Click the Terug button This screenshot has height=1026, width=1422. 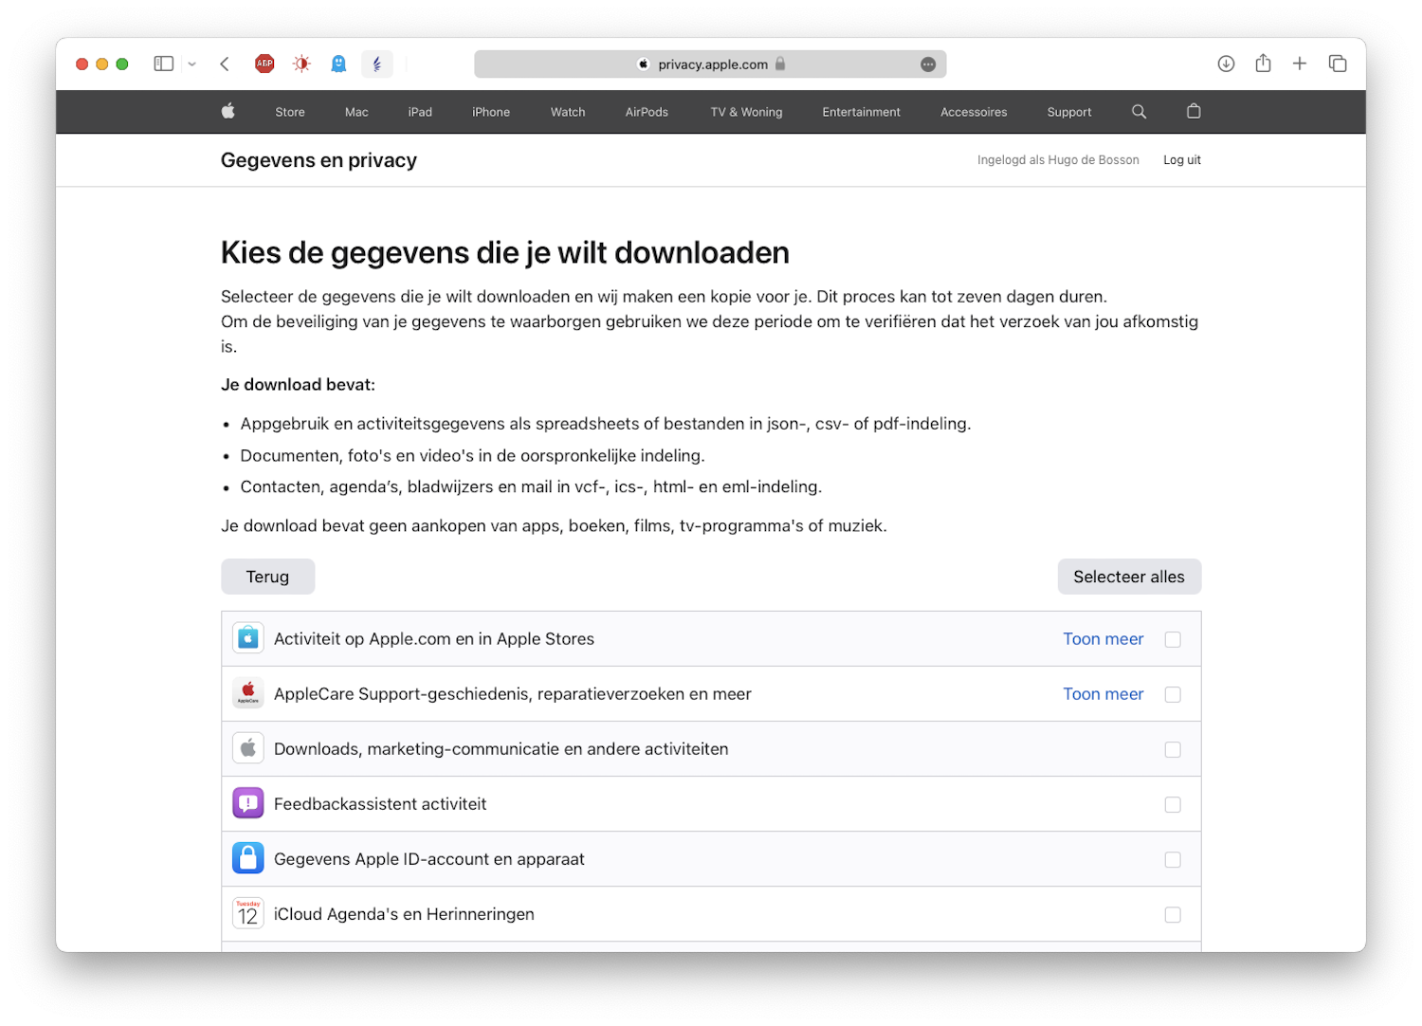pyautogui.click(x=267, y=577)
